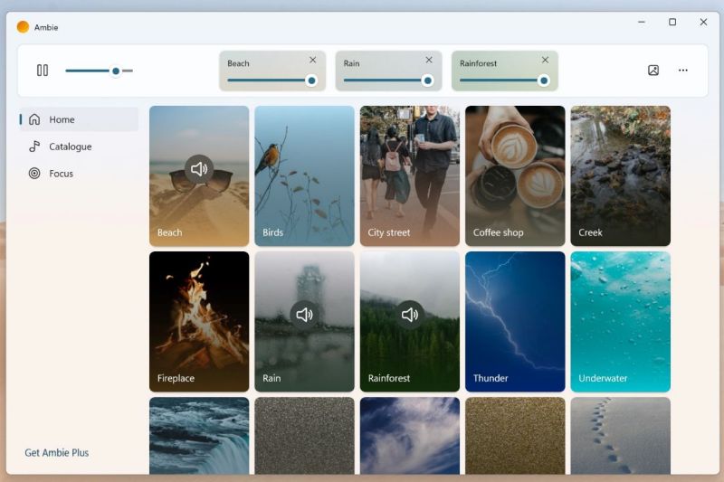Open the more options ellipsis menu
724x482 pixels.
click(x=683, y=71)
